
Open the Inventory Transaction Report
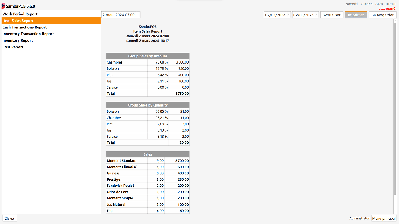pyautogui.click(x=28, y=33)
